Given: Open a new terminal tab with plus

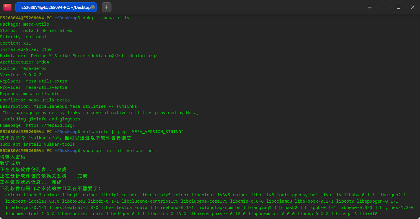Looking at the screenshot, I should tap(107, 7).
